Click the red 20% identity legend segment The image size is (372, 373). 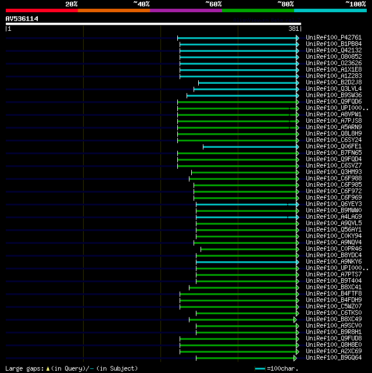[42, 10]
